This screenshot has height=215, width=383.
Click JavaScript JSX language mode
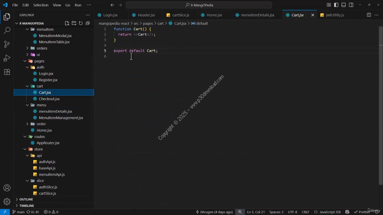pos(330,212)
